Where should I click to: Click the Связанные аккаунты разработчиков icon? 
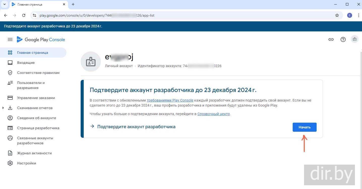10,138
